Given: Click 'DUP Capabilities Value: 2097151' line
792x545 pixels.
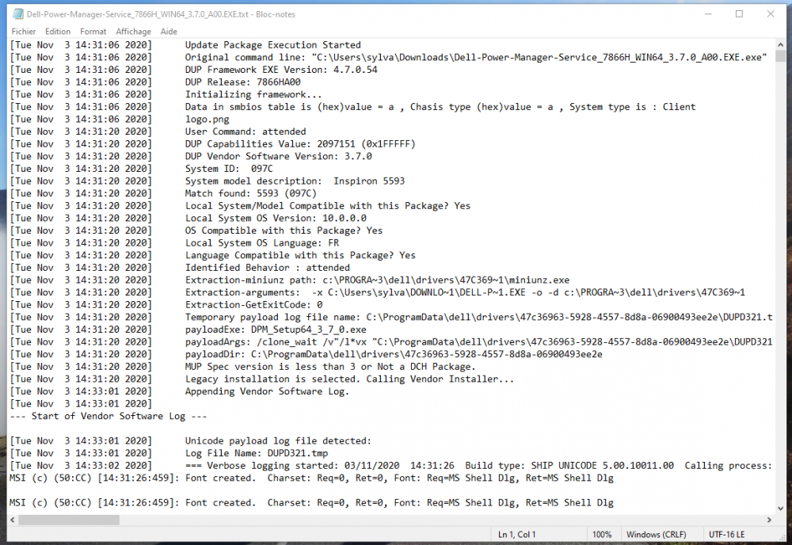Looking at the screenshot, I should tap(300, 144).
